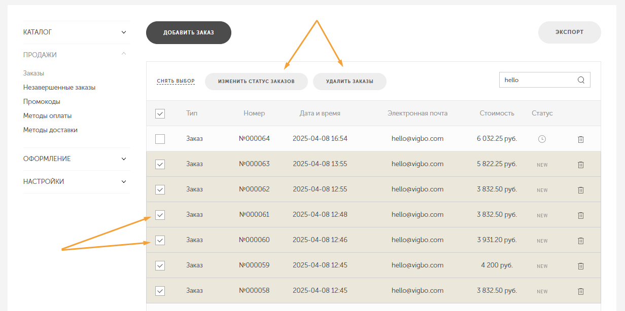Click NEW status badge of order №000059
This screenshot has width=625, height=311.
pos(542,266)
